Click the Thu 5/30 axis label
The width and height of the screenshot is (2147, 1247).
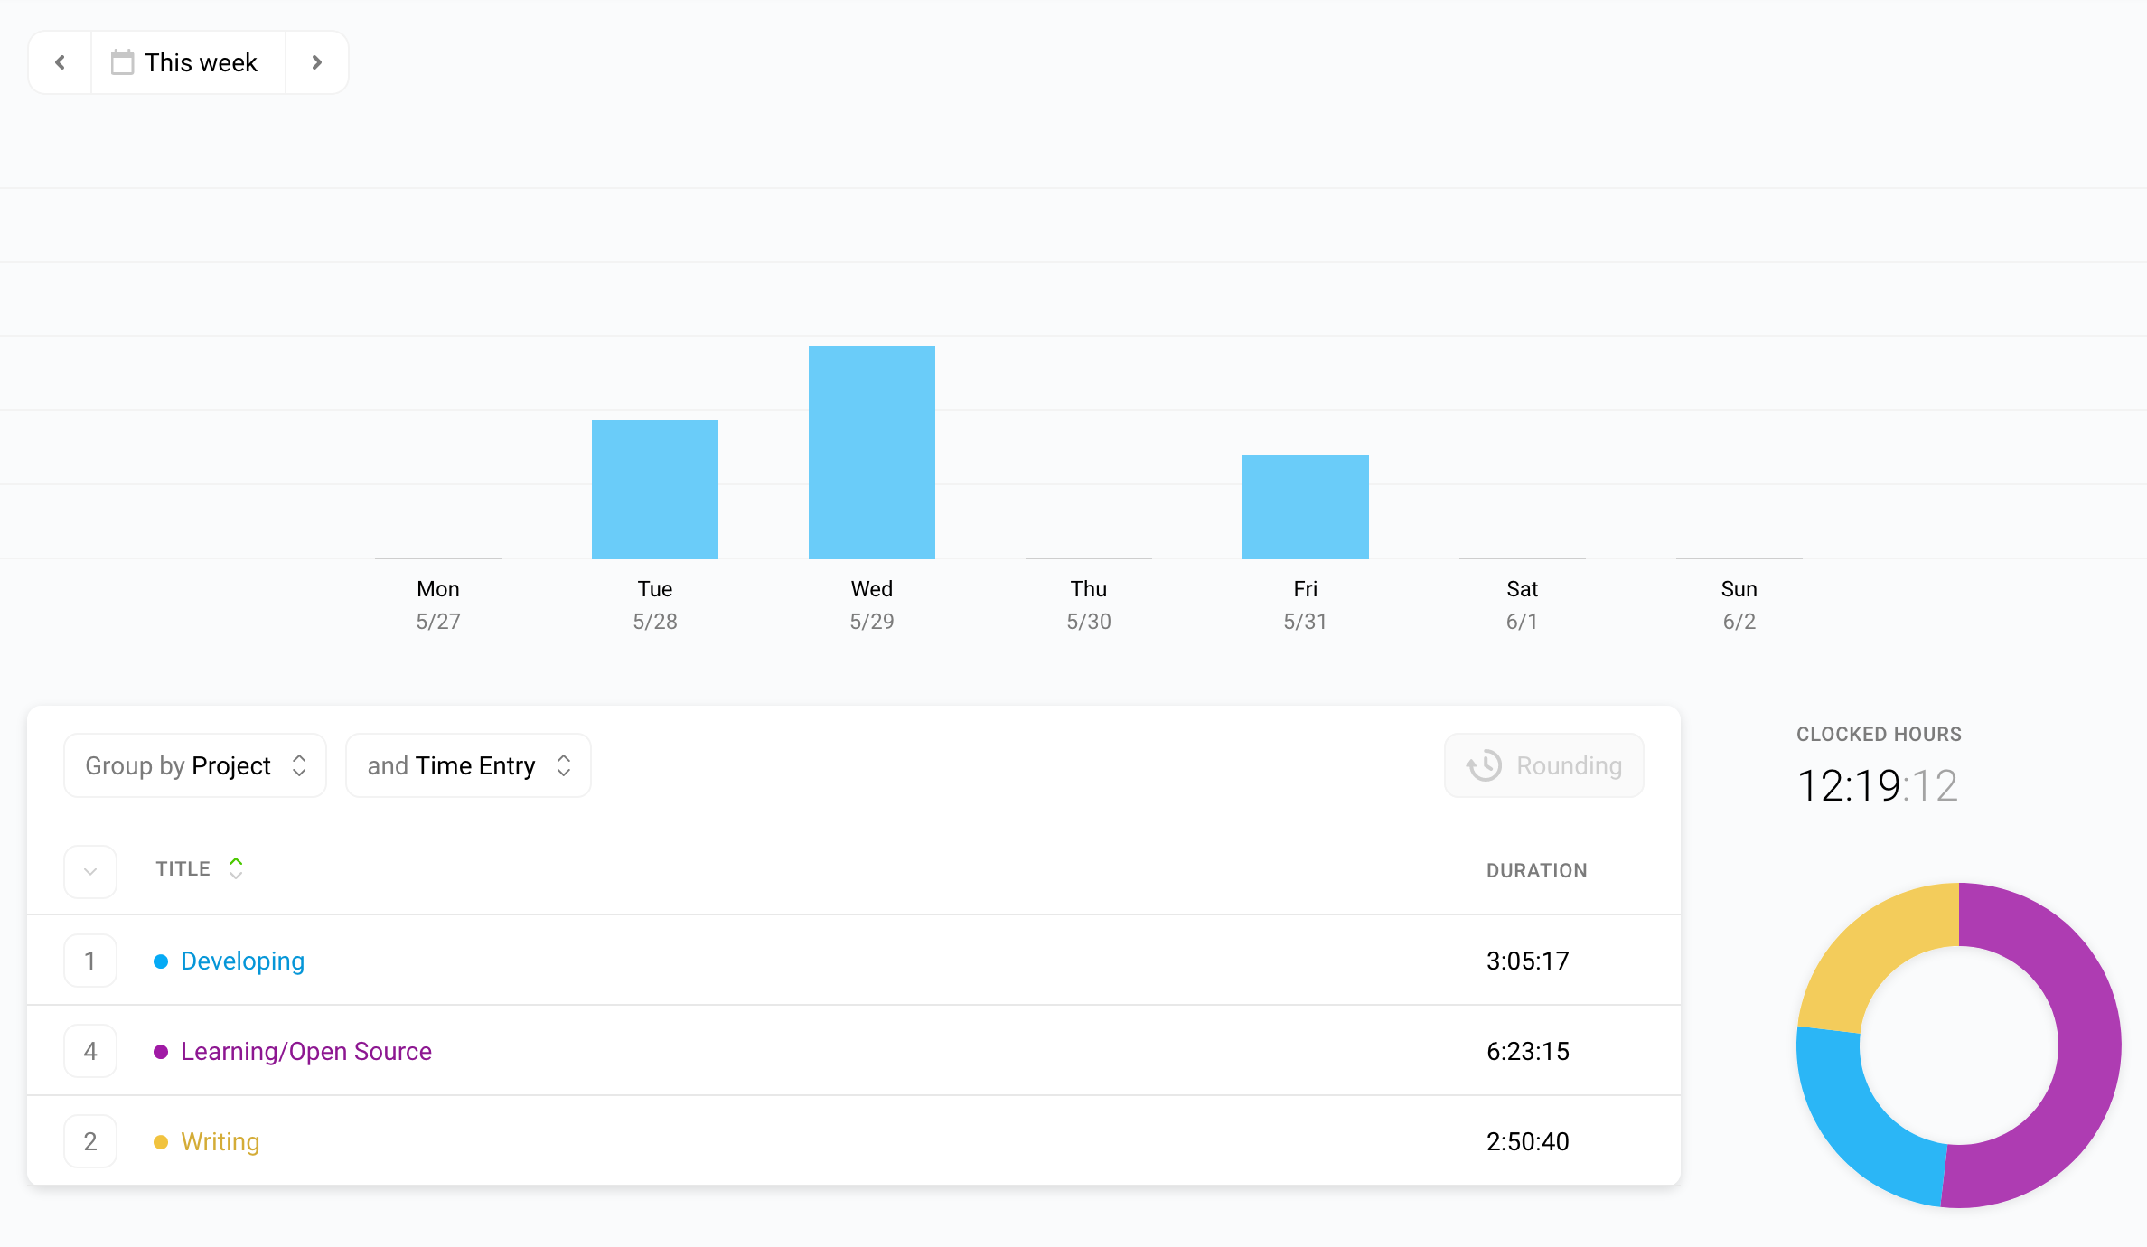point(1089,605)
